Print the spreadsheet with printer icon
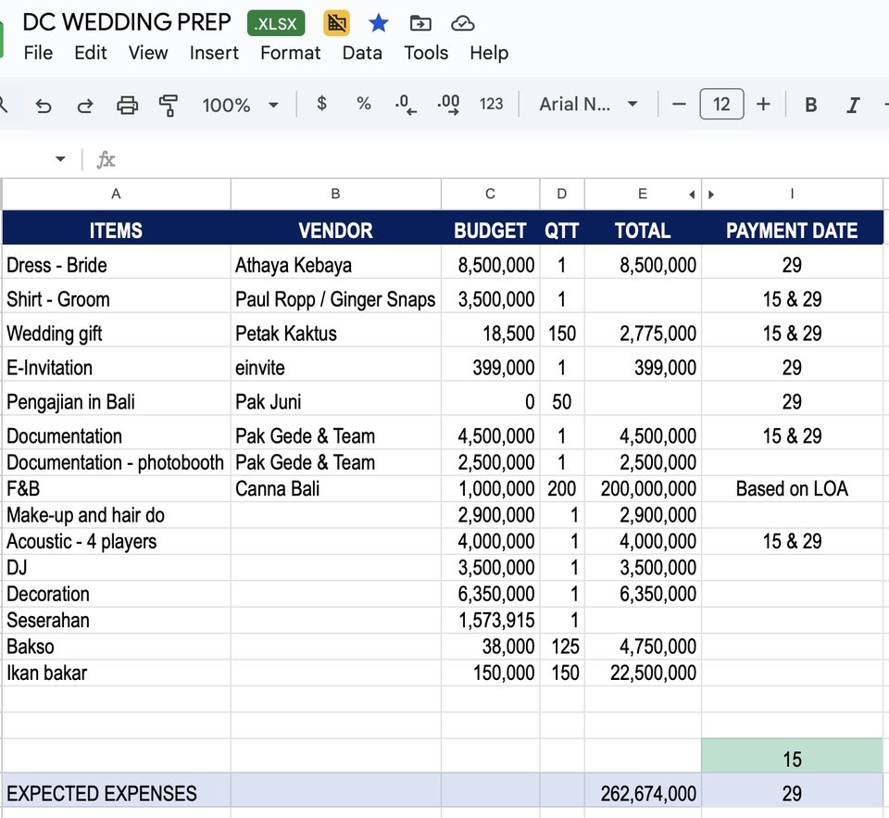This screenshot has height=818, width=889. click(x=127, y=105)
